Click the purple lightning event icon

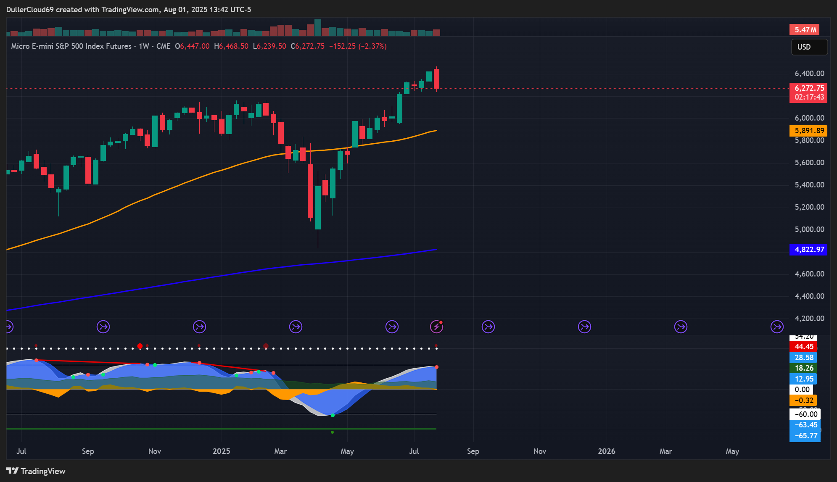[x=436, y=327]
